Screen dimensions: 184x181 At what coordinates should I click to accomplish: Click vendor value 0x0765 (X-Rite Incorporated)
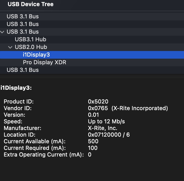coord(128,108)
